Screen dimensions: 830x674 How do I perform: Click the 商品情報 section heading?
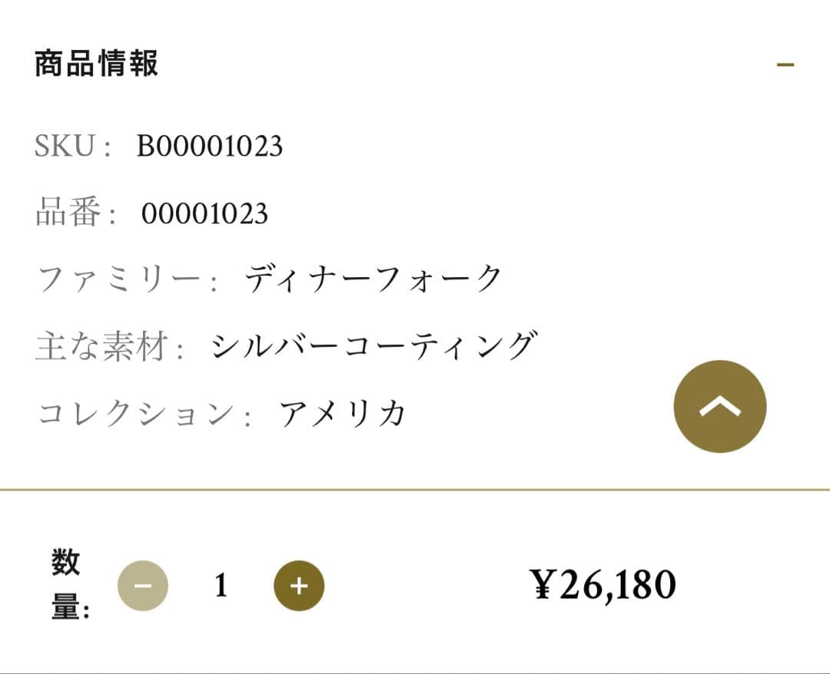(97, 63)
